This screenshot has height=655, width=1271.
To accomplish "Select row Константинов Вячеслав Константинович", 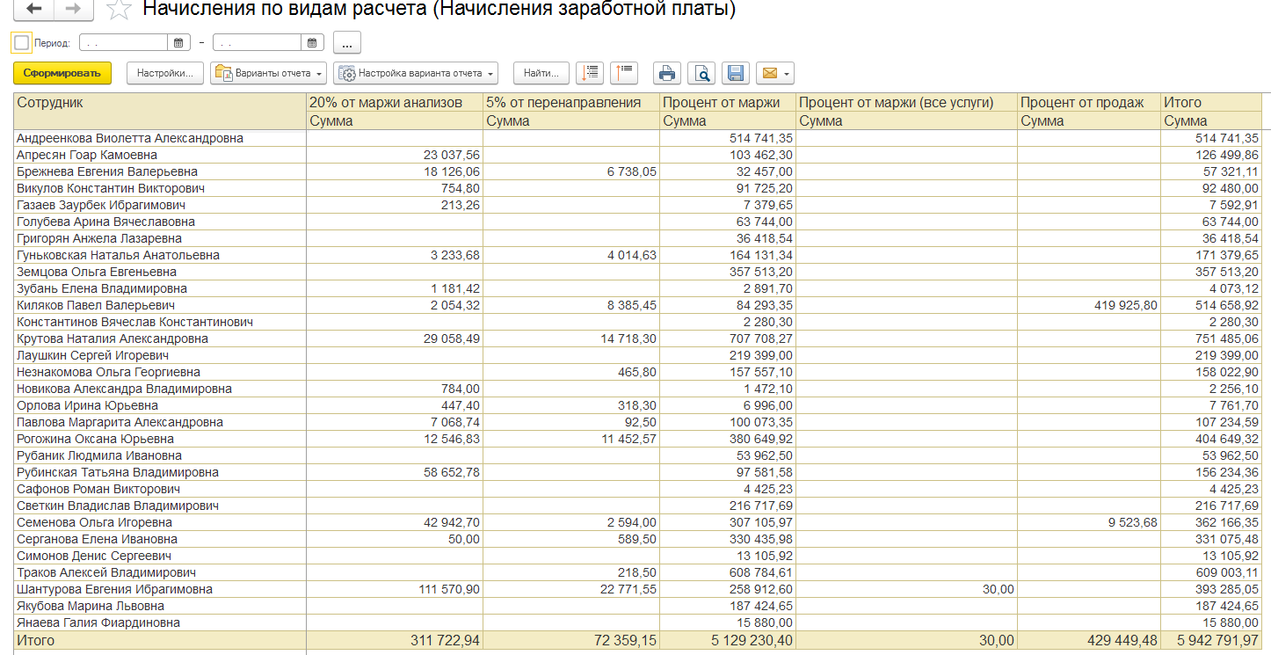I will [638, 322].
